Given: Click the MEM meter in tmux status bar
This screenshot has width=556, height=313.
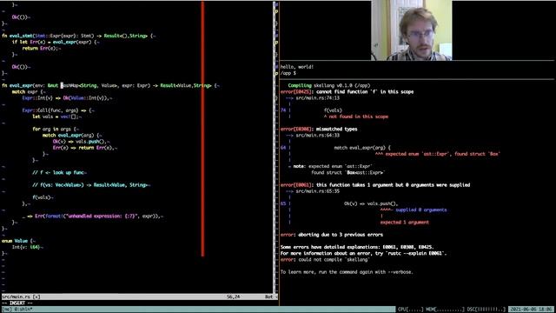Looking at the screenshot, I should click(445, 310).
